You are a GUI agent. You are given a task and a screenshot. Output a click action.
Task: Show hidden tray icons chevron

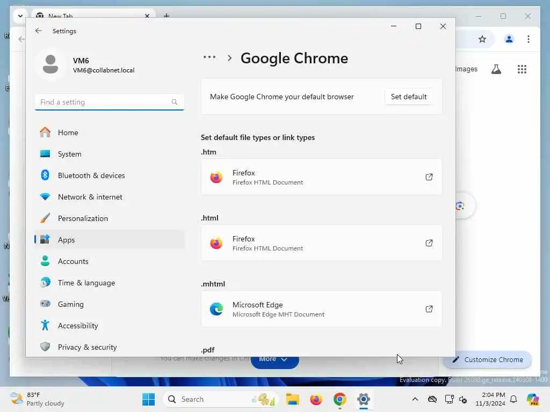(415, 399)
